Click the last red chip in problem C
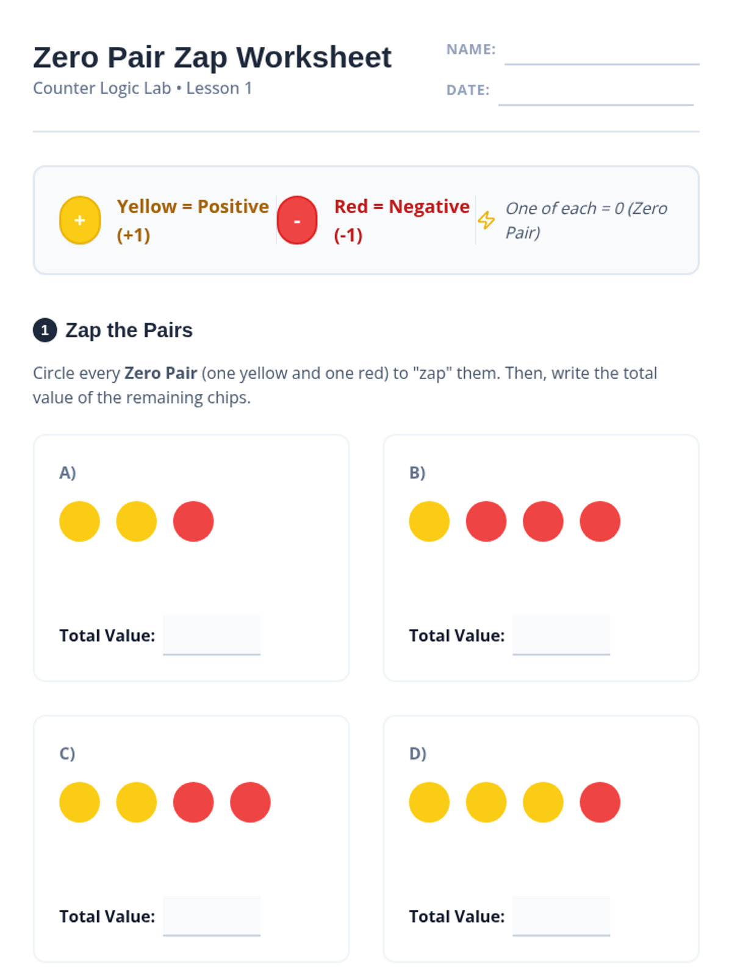 tap(250, 802)
